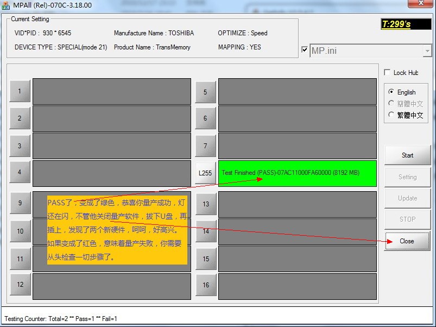Select the 繁體中文 language option

[391, 115]
